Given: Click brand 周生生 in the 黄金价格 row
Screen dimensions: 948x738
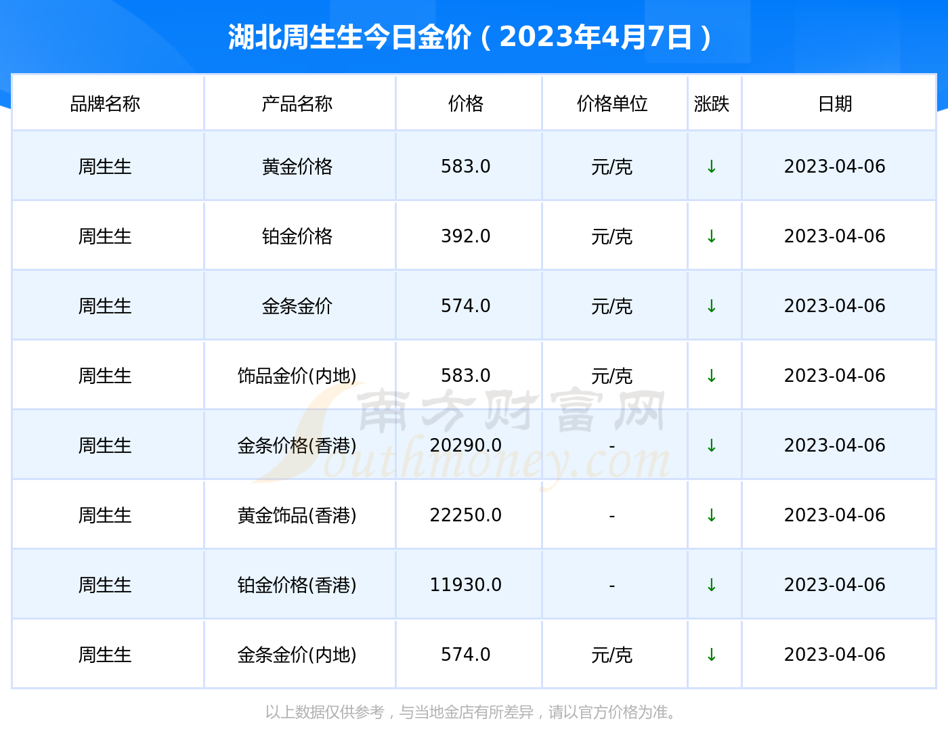Looking at the screenshot, I should pyautogui.click(x=105, y=167).
